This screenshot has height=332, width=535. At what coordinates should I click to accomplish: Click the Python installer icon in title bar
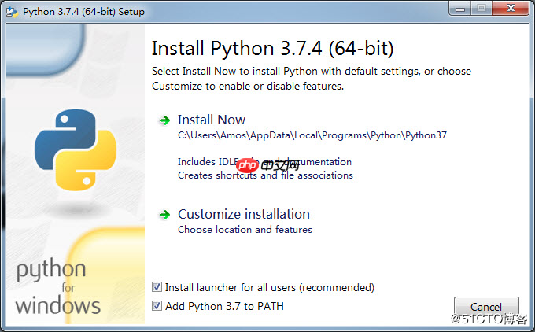[12, 12]
